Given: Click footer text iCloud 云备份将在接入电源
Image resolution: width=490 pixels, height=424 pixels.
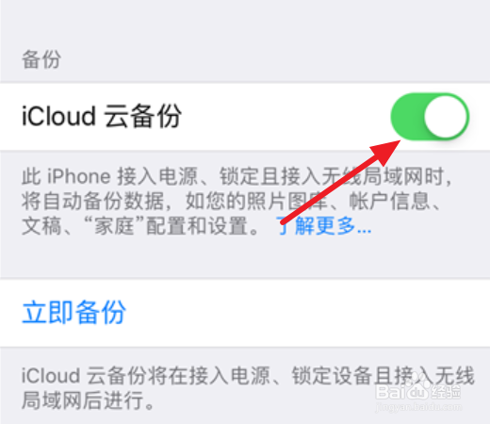Looking at the screenshot, I should 145,375.
